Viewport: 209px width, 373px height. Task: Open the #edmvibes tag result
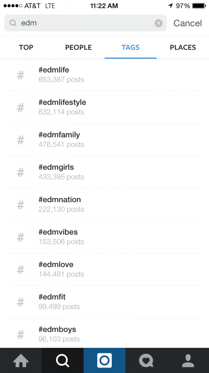tap(104, 237)
